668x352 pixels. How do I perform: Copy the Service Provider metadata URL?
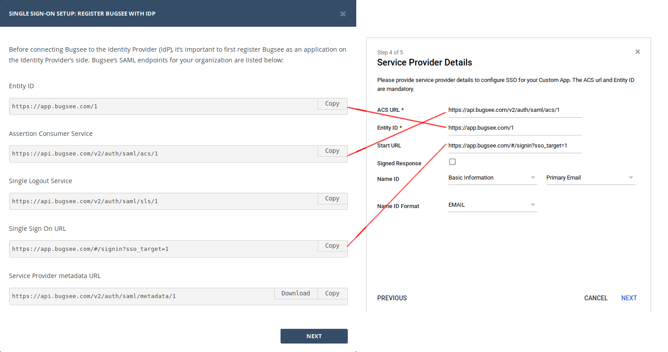[x=332, y=294]
